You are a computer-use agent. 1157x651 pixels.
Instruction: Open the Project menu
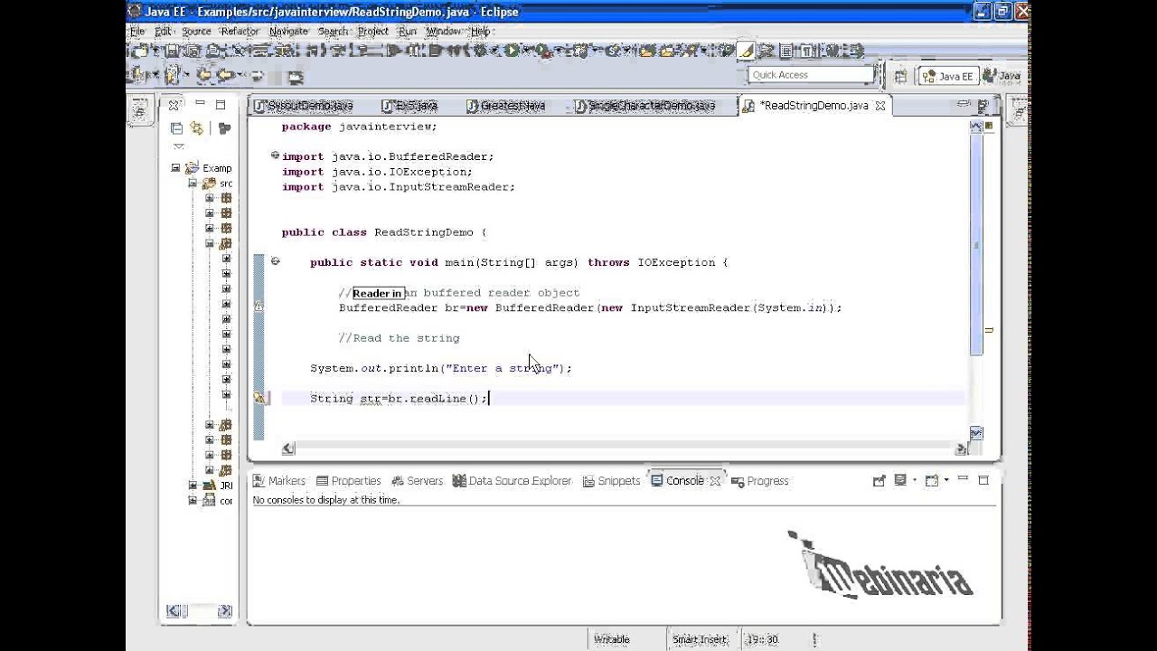tap(372, 31)
